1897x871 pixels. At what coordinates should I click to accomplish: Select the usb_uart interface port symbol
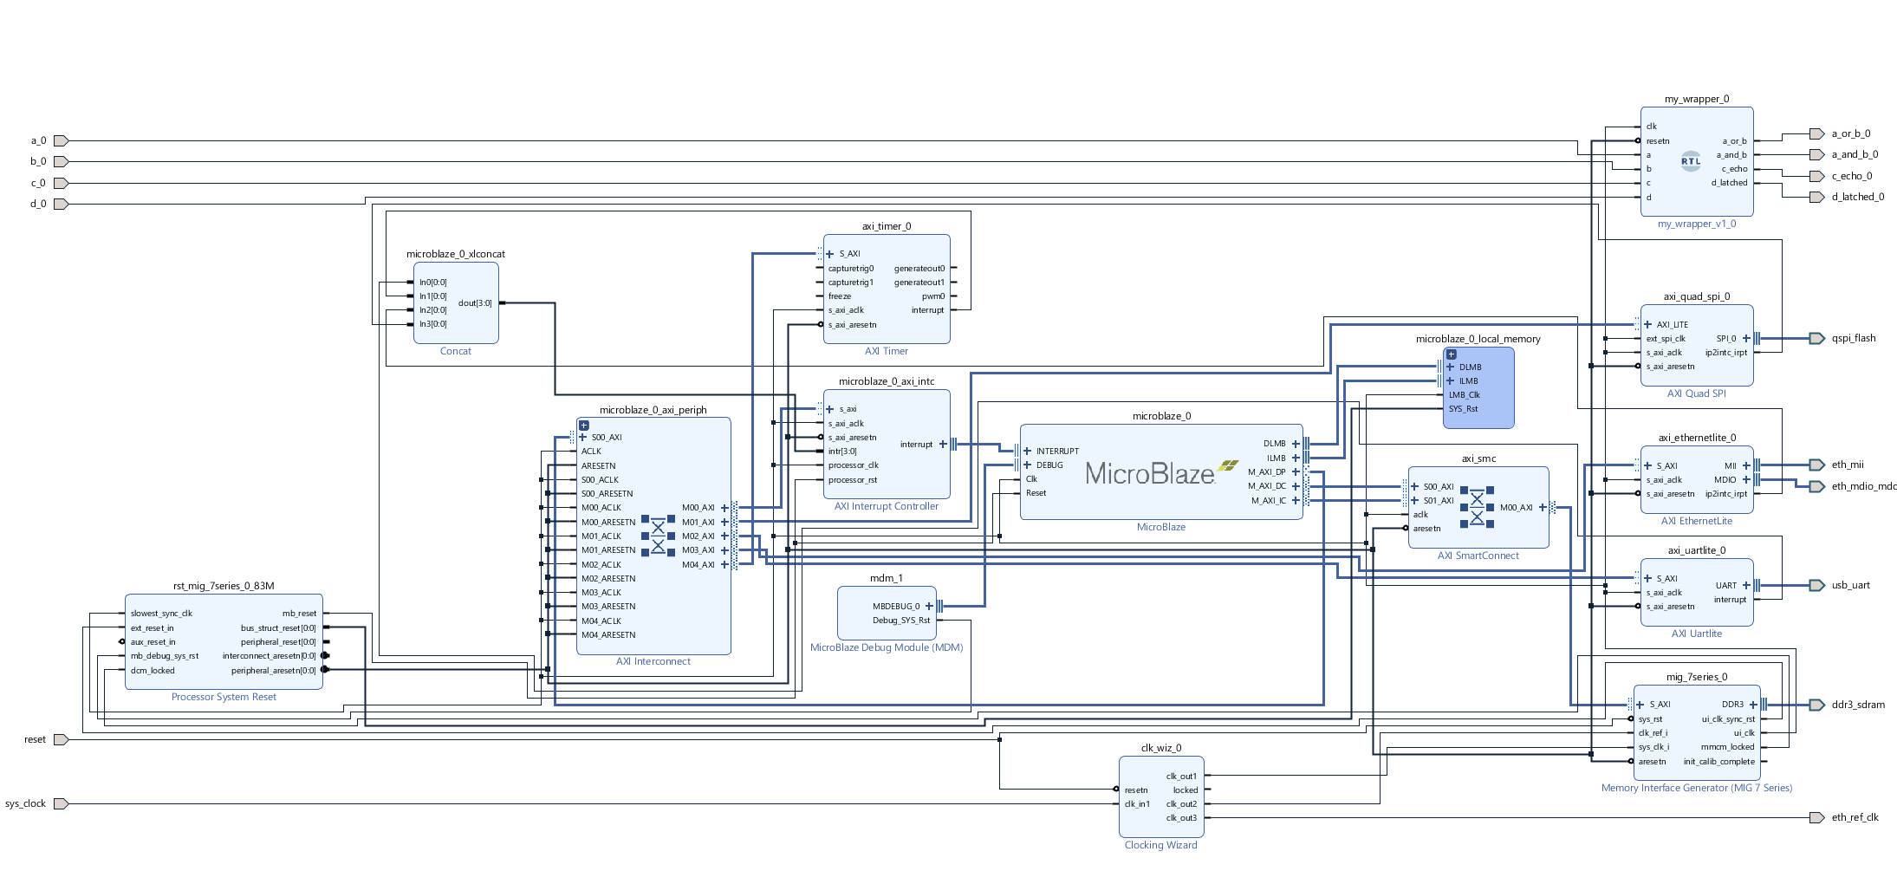[1817, 585]
